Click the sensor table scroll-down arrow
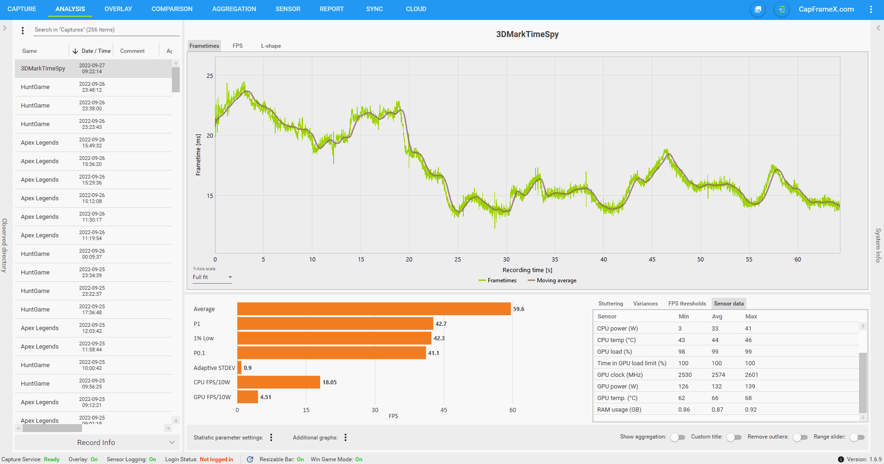The height and width of the screenshot is (464, 884). coord(863,417)
